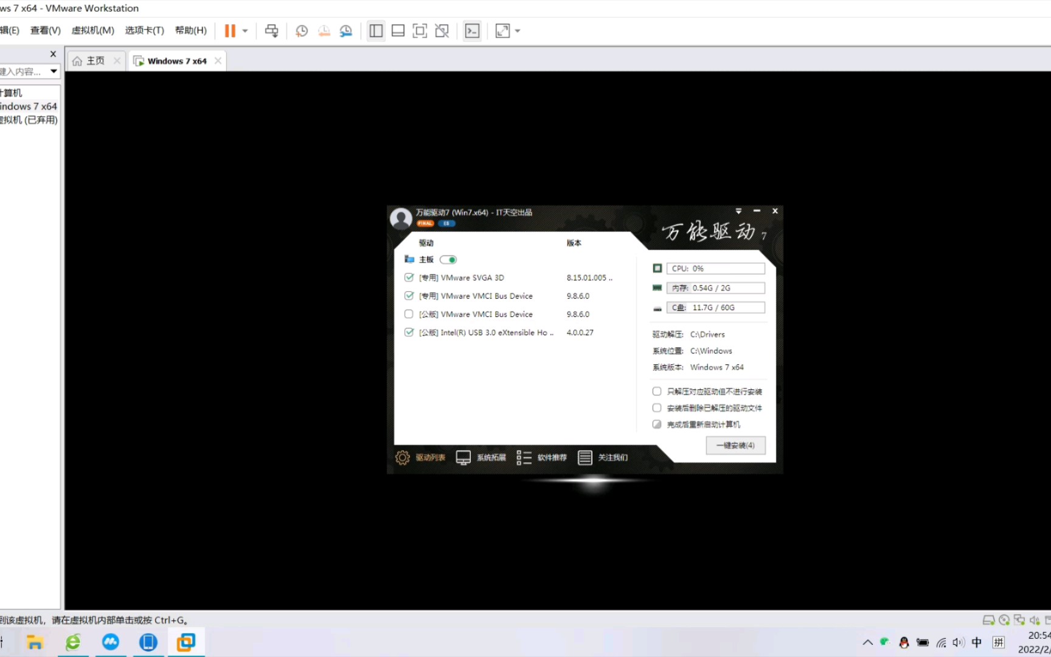Open the pause button dropdown arrow
Image resolution: width=1051 pixels, height=657 pixels.
coord(245,30)
